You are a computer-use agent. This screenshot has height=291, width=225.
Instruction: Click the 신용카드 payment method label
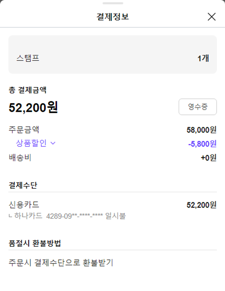[24, 205]
